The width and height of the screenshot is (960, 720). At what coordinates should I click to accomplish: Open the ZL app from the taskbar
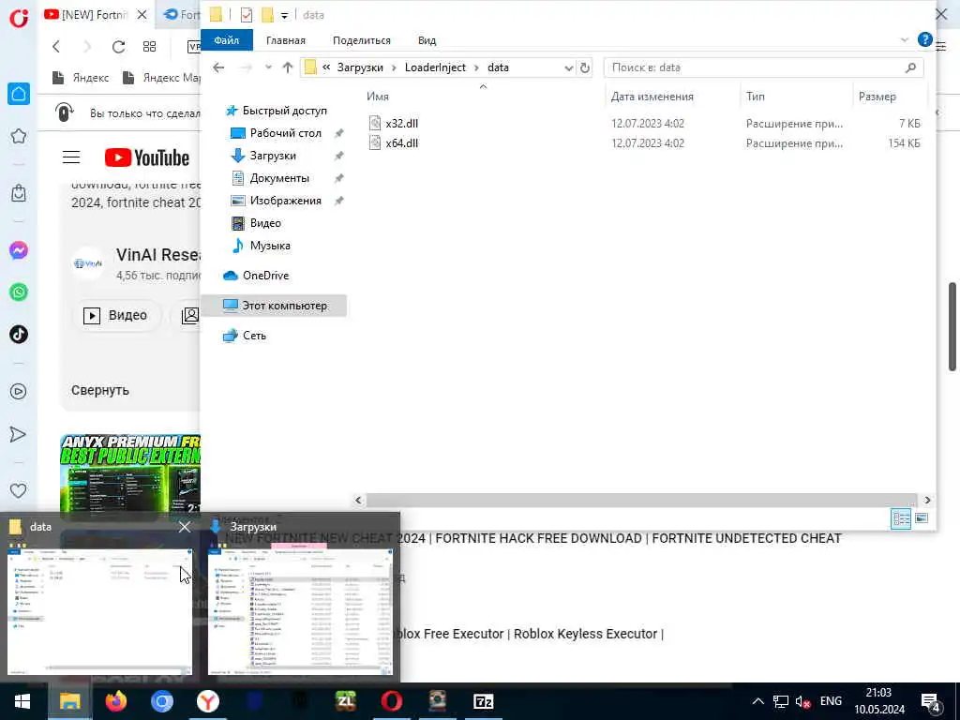click(345, 701)
